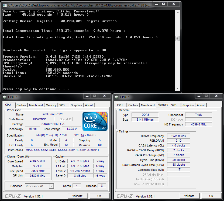Close the y-cruncher console window
The width and height of the screenshot is (224, 201).
174,4
